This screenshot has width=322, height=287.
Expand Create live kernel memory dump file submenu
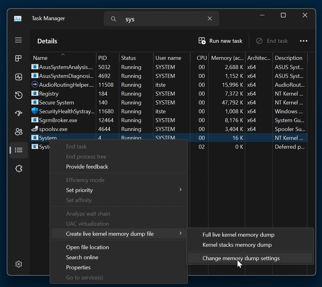tap(110, 234)
